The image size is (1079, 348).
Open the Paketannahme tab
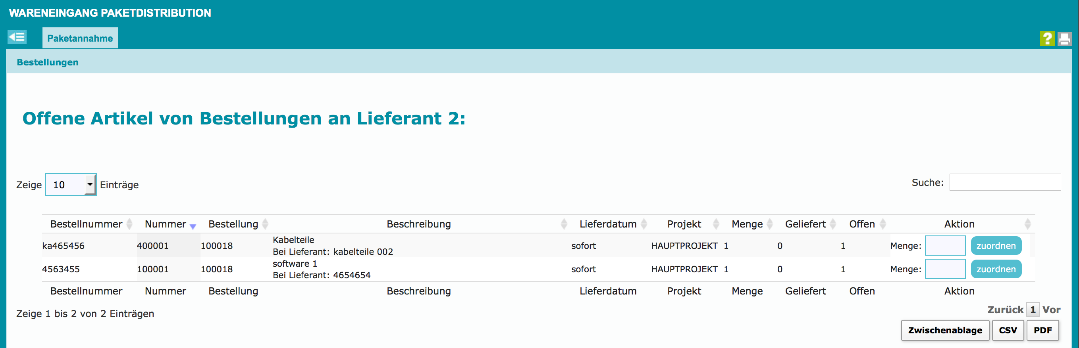tap(80, 38)
